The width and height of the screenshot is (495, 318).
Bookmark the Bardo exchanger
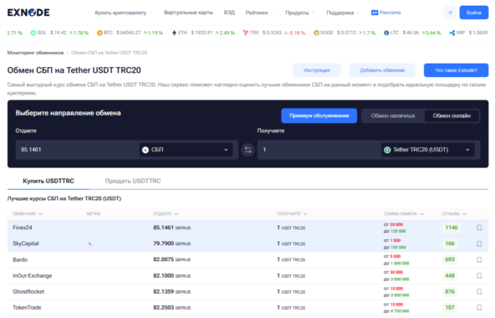[x=479, y=259]
